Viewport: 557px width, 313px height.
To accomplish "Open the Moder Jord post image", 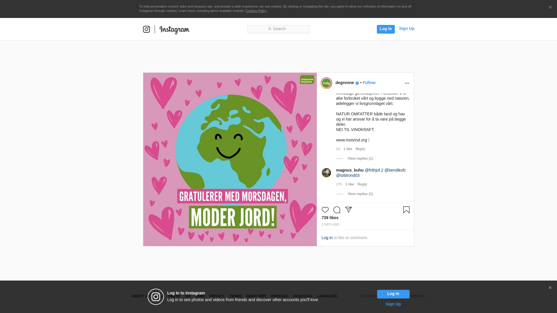I will (230, 159).
